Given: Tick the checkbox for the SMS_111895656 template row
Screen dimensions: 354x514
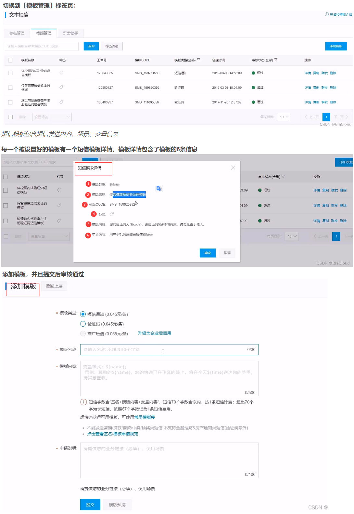Looking at the screenshot, I should (10, 102).
